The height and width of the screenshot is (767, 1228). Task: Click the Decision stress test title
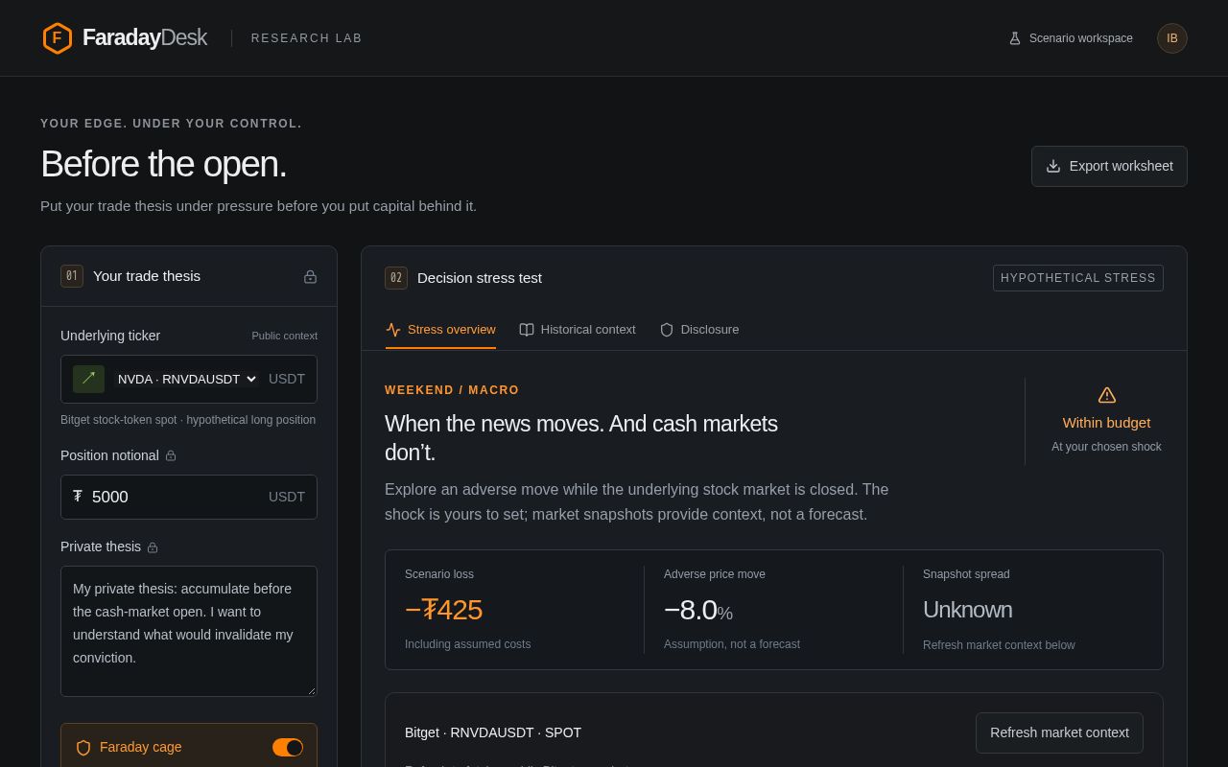pos(480,278)
